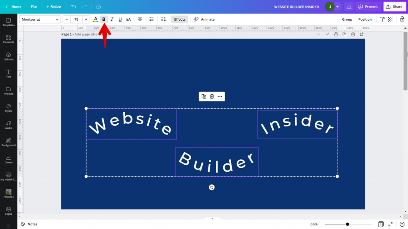This screenshot has width=408, height=229.
Task: Delete selection using floating trash icon
Action: (x=212, y=96)
